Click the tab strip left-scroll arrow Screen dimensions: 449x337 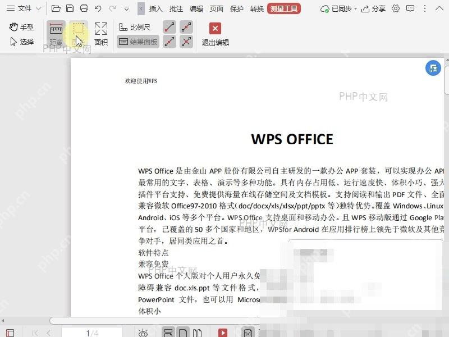coord(141,8)
